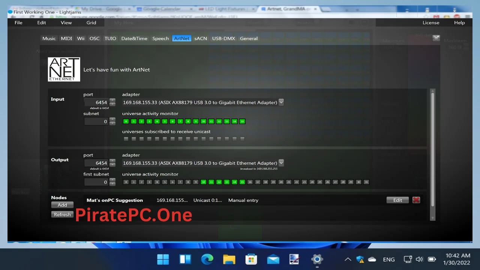Click output universe 10 activity indicator

point(204,182)
